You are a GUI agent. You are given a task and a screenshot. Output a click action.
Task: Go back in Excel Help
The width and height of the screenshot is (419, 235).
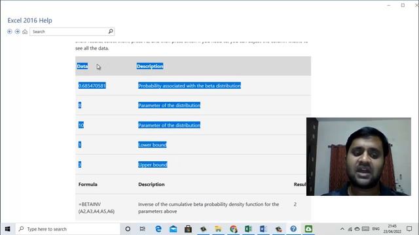click(10, 31)
